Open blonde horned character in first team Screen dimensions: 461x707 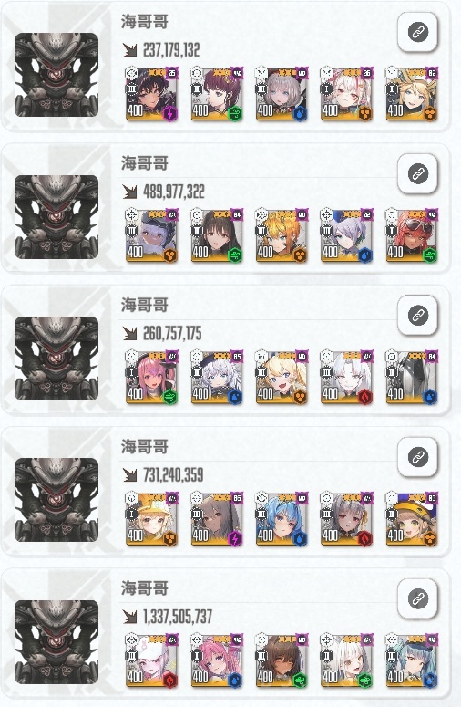click(412, 94)
